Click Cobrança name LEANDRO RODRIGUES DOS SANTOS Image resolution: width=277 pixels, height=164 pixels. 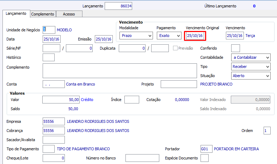(x=98, y=131)
